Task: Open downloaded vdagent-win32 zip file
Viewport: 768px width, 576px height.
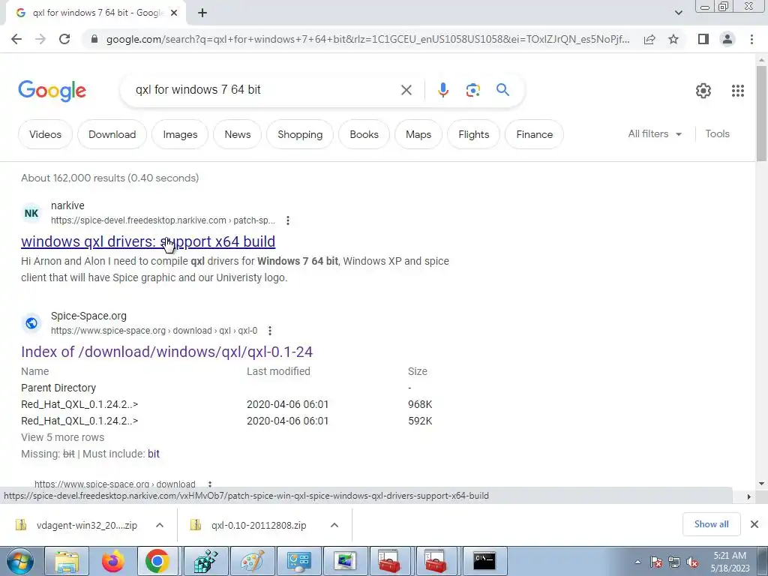Action: click(77, 525)
